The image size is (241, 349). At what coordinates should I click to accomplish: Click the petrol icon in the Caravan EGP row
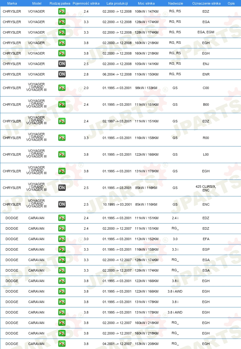coord(62,249)
